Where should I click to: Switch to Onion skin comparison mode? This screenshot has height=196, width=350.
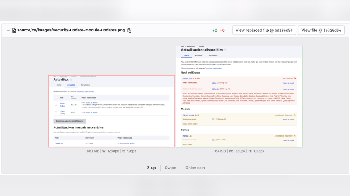click(195, 168)
